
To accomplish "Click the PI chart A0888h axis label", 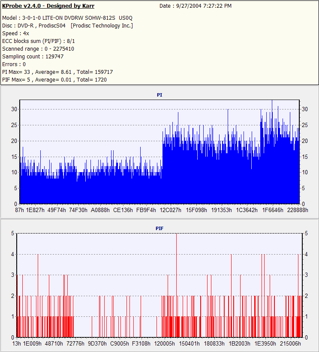I will (x=100, y=210).
